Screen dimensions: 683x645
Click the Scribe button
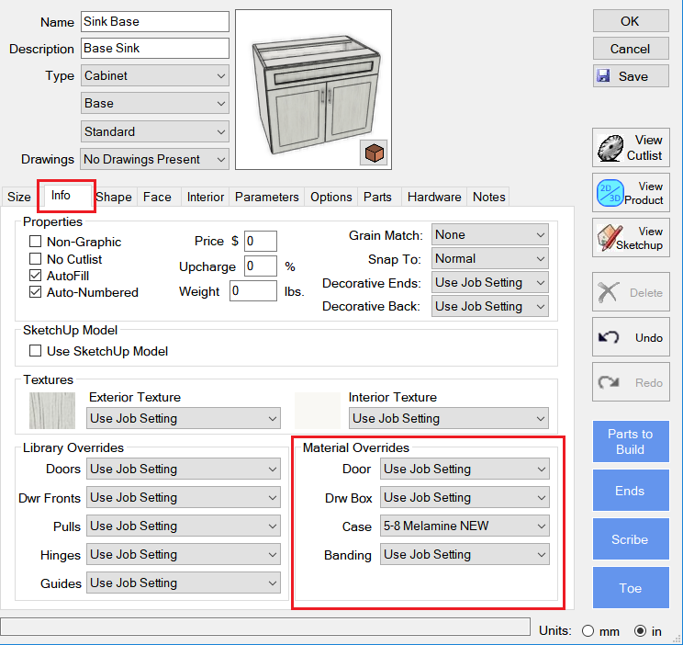click(630, 539)
